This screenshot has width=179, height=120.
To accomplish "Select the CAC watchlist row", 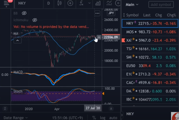I will pyautogui.click(x=150, y=82).
